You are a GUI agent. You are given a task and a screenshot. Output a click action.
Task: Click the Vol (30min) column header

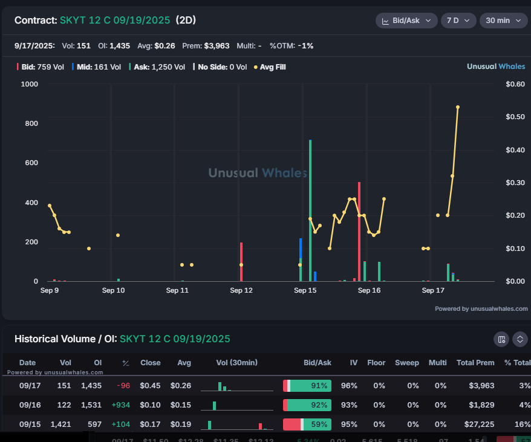tap(236, 362)
